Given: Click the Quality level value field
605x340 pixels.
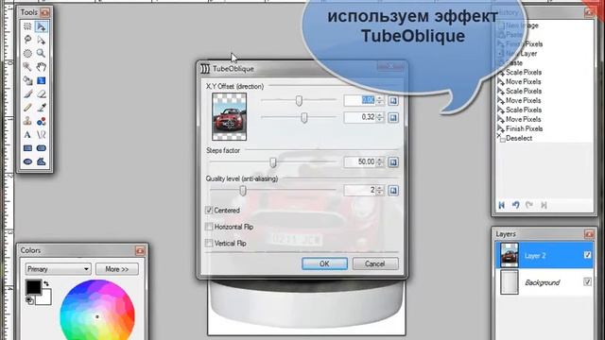Looking at the screenshot, I should [359, 190].
